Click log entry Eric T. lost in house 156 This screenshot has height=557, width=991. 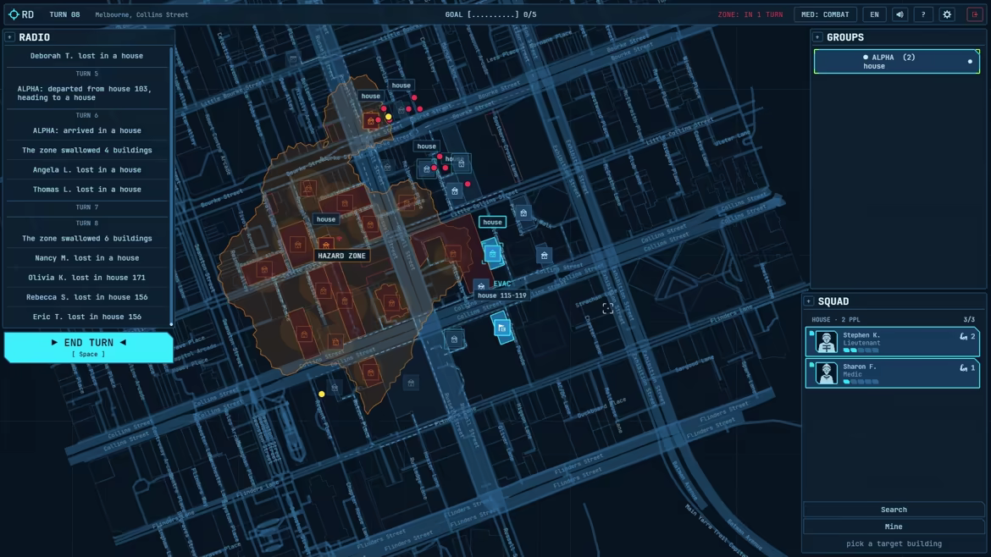click(86, 317)
